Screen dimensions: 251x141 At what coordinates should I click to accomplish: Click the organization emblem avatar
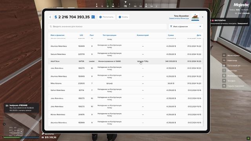195,17
